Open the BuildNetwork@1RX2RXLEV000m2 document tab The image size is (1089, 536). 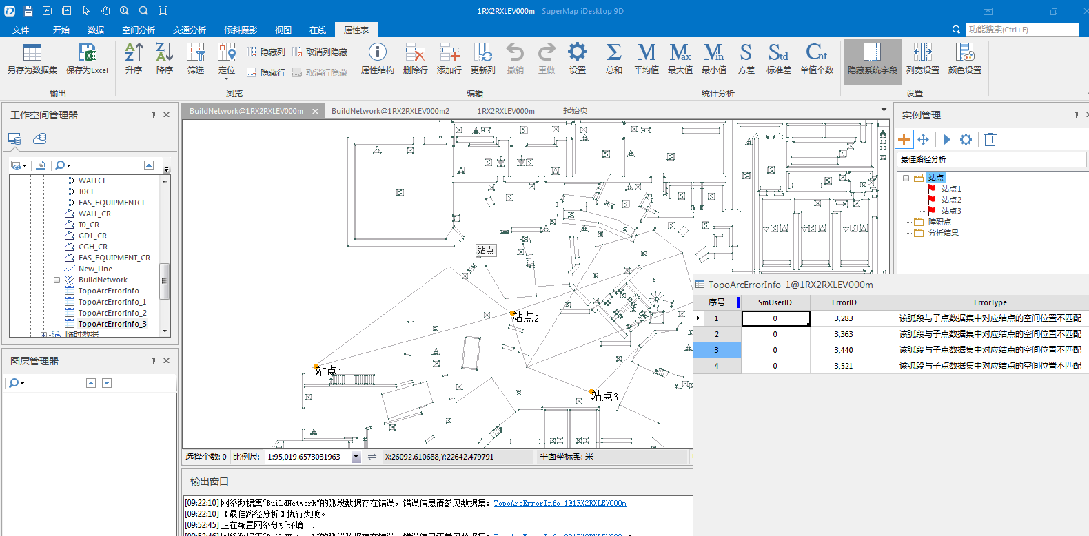click(x=390, y=111)
